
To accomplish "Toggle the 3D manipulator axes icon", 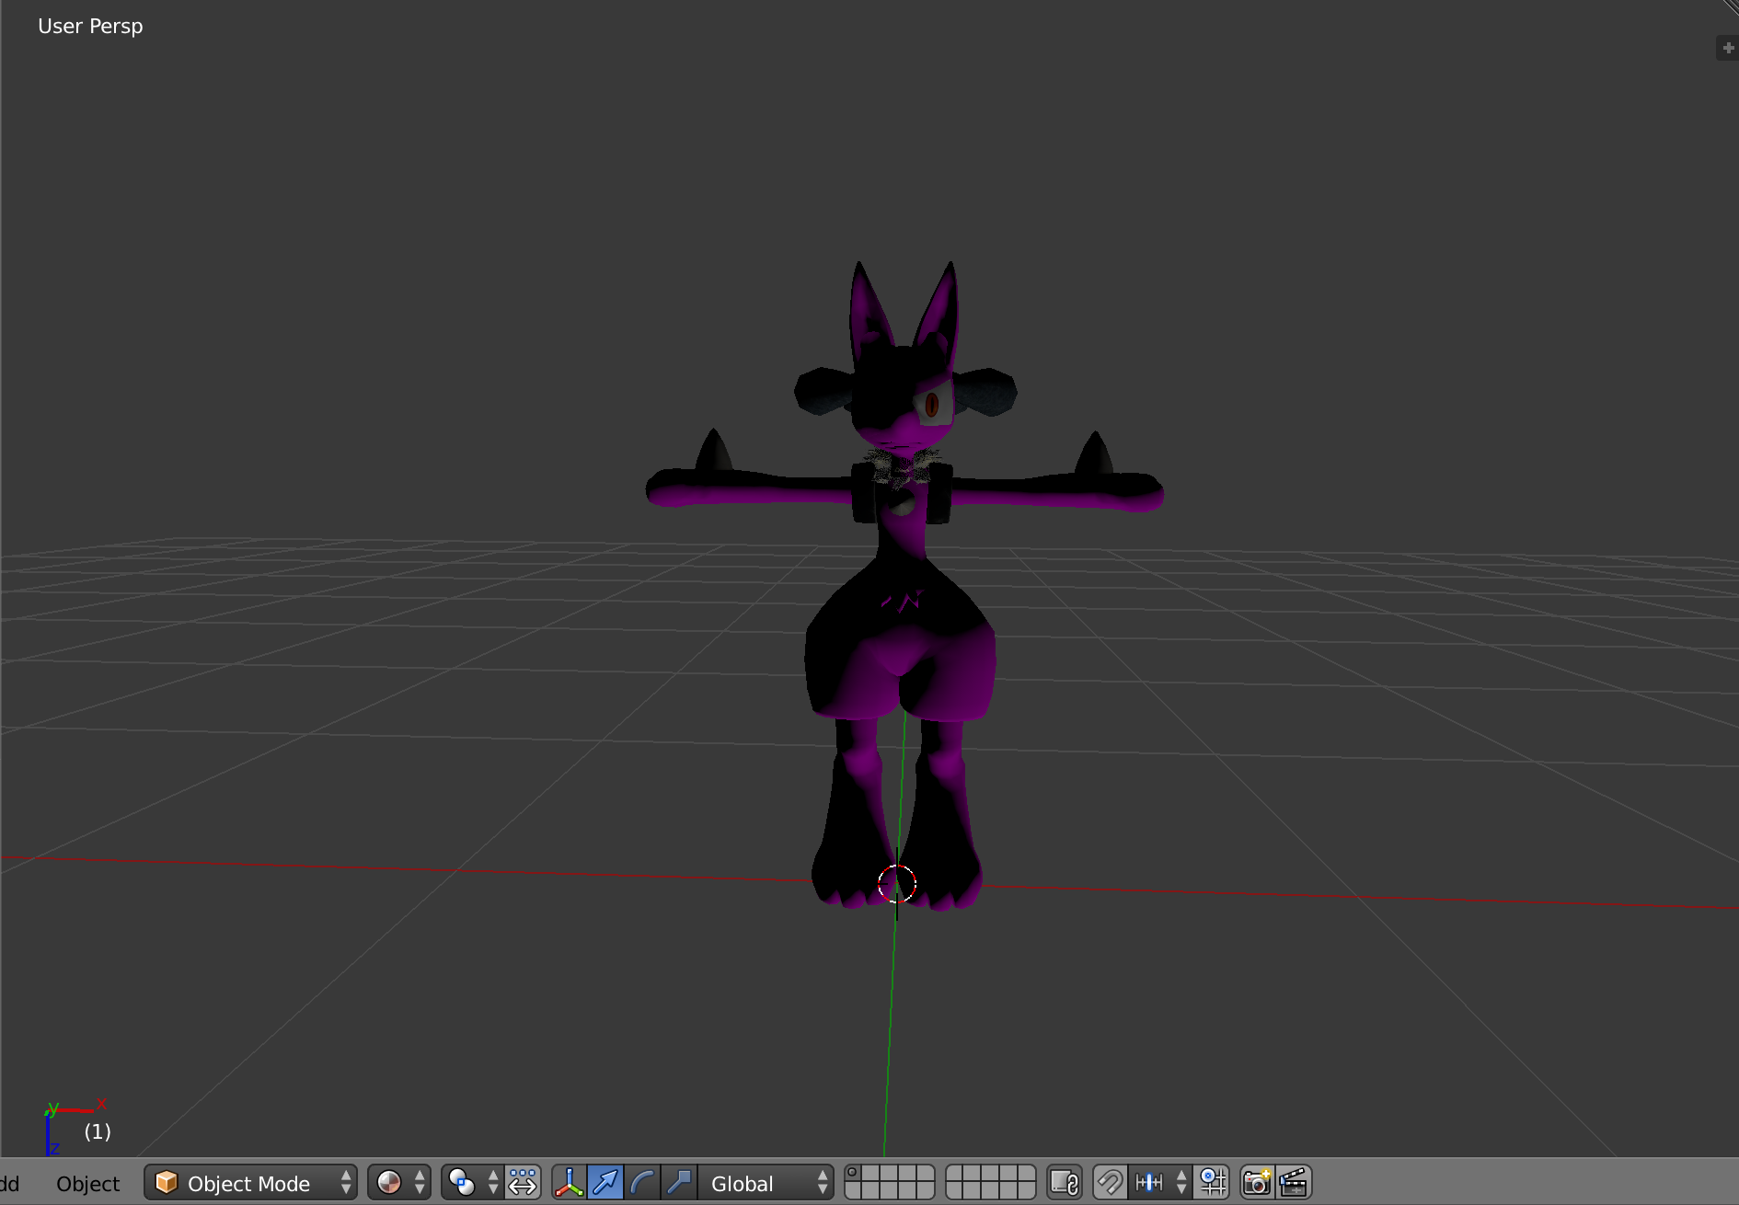I will click(569, 1183).
